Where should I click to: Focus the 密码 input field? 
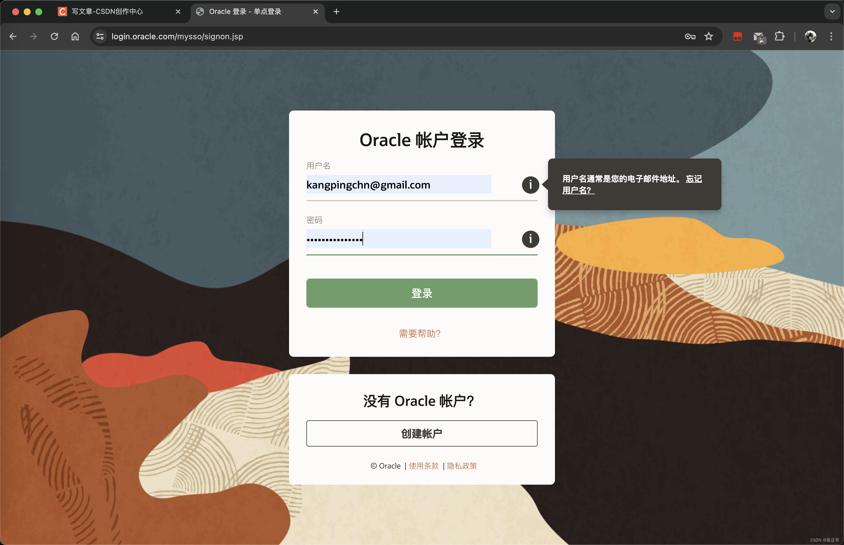coord(399,239)
